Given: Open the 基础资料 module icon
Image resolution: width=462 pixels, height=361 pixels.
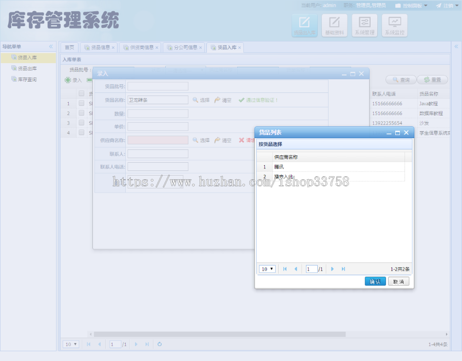Looking at the screenshot, I should tap(335, 25).
